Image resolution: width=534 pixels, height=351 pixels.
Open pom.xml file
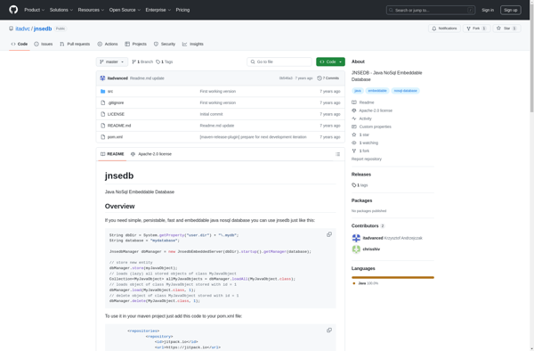(115, 137)
